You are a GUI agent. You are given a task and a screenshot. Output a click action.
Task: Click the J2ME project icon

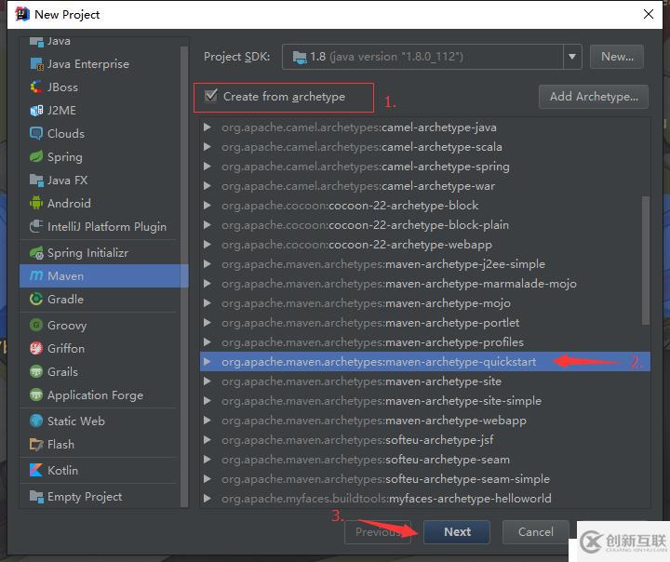(36, 111)
